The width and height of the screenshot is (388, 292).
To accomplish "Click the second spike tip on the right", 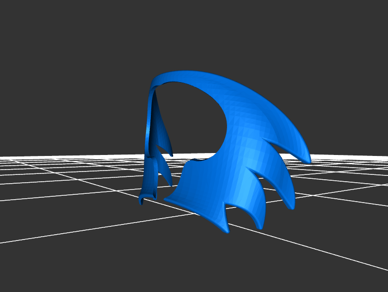I will point(292,207).
